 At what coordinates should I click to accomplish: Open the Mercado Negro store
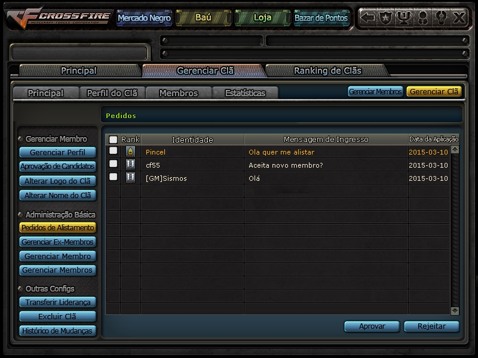[144, 18]
